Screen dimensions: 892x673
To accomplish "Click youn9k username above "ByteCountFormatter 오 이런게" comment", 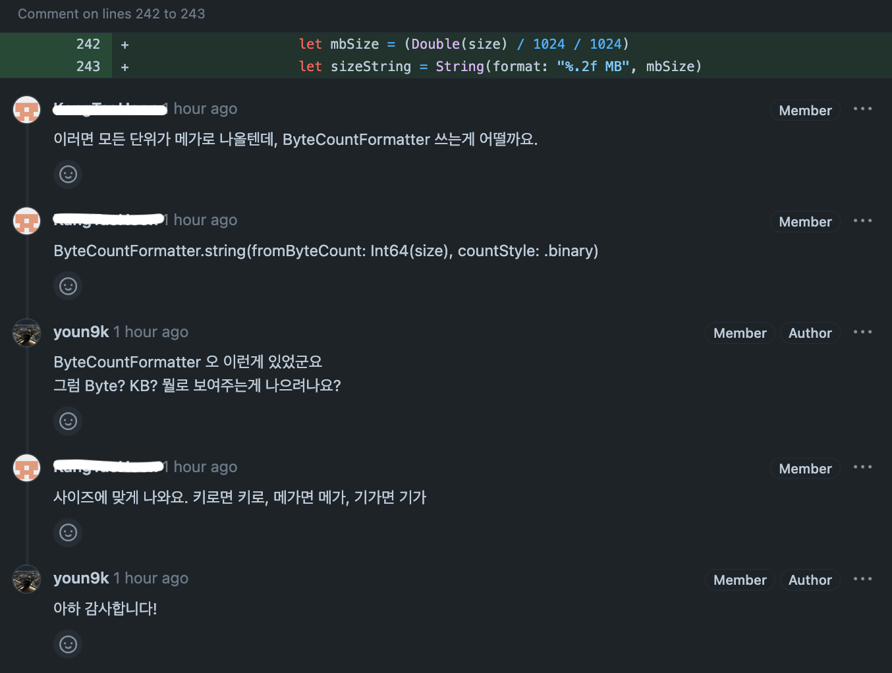I will point(81,332).
